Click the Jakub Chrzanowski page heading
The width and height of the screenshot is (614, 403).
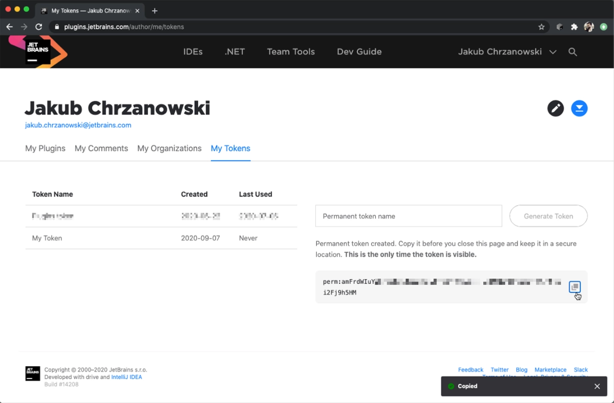pos(118,108)
